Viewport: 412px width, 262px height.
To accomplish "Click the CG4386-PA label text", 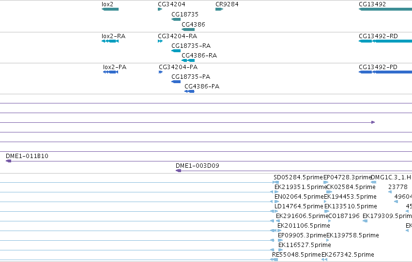I will [x=202, y=86].
